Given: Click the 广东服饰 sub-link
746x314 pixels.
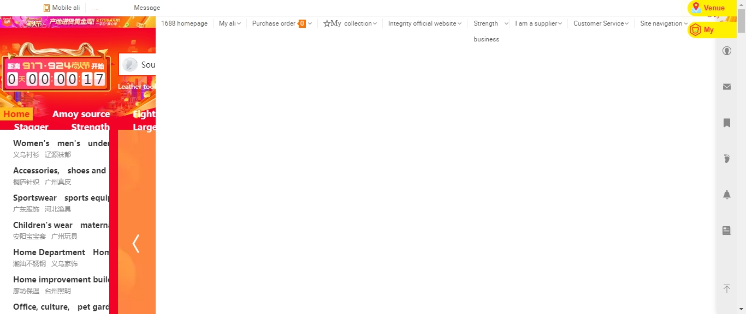Looking at the screenshot, I should coord(26,209).
